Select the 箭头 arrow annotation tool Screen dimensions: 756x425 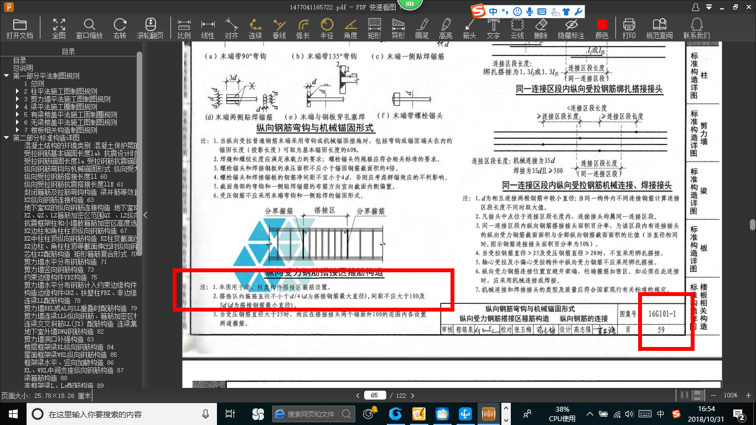click(469, 29)
